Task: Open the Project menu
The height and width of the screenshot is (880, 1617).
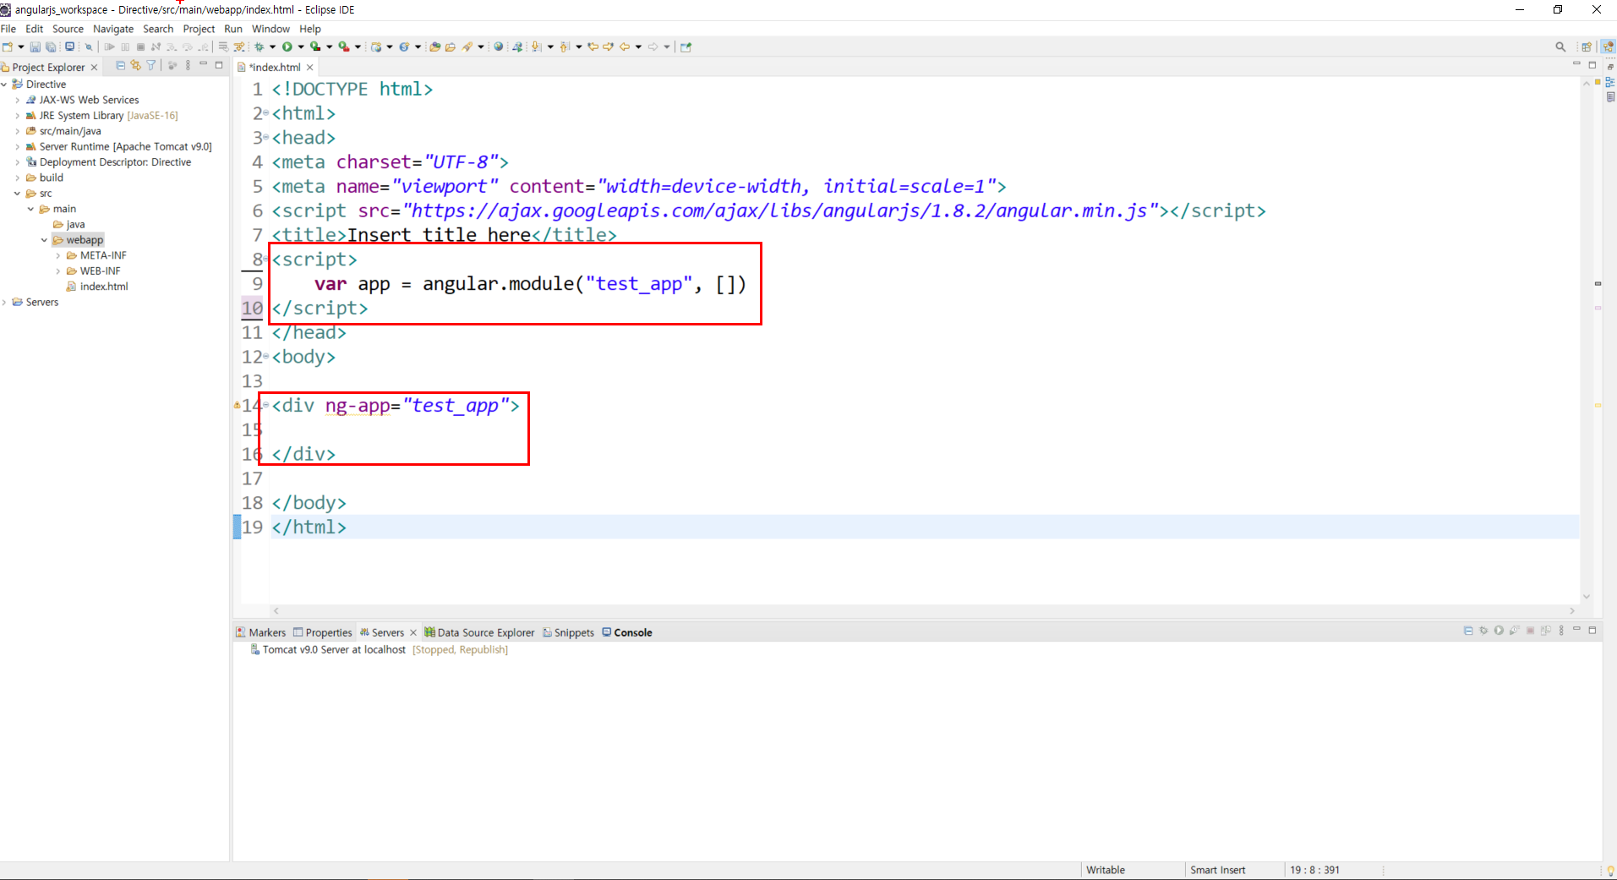Action: (x=199, y=29)
